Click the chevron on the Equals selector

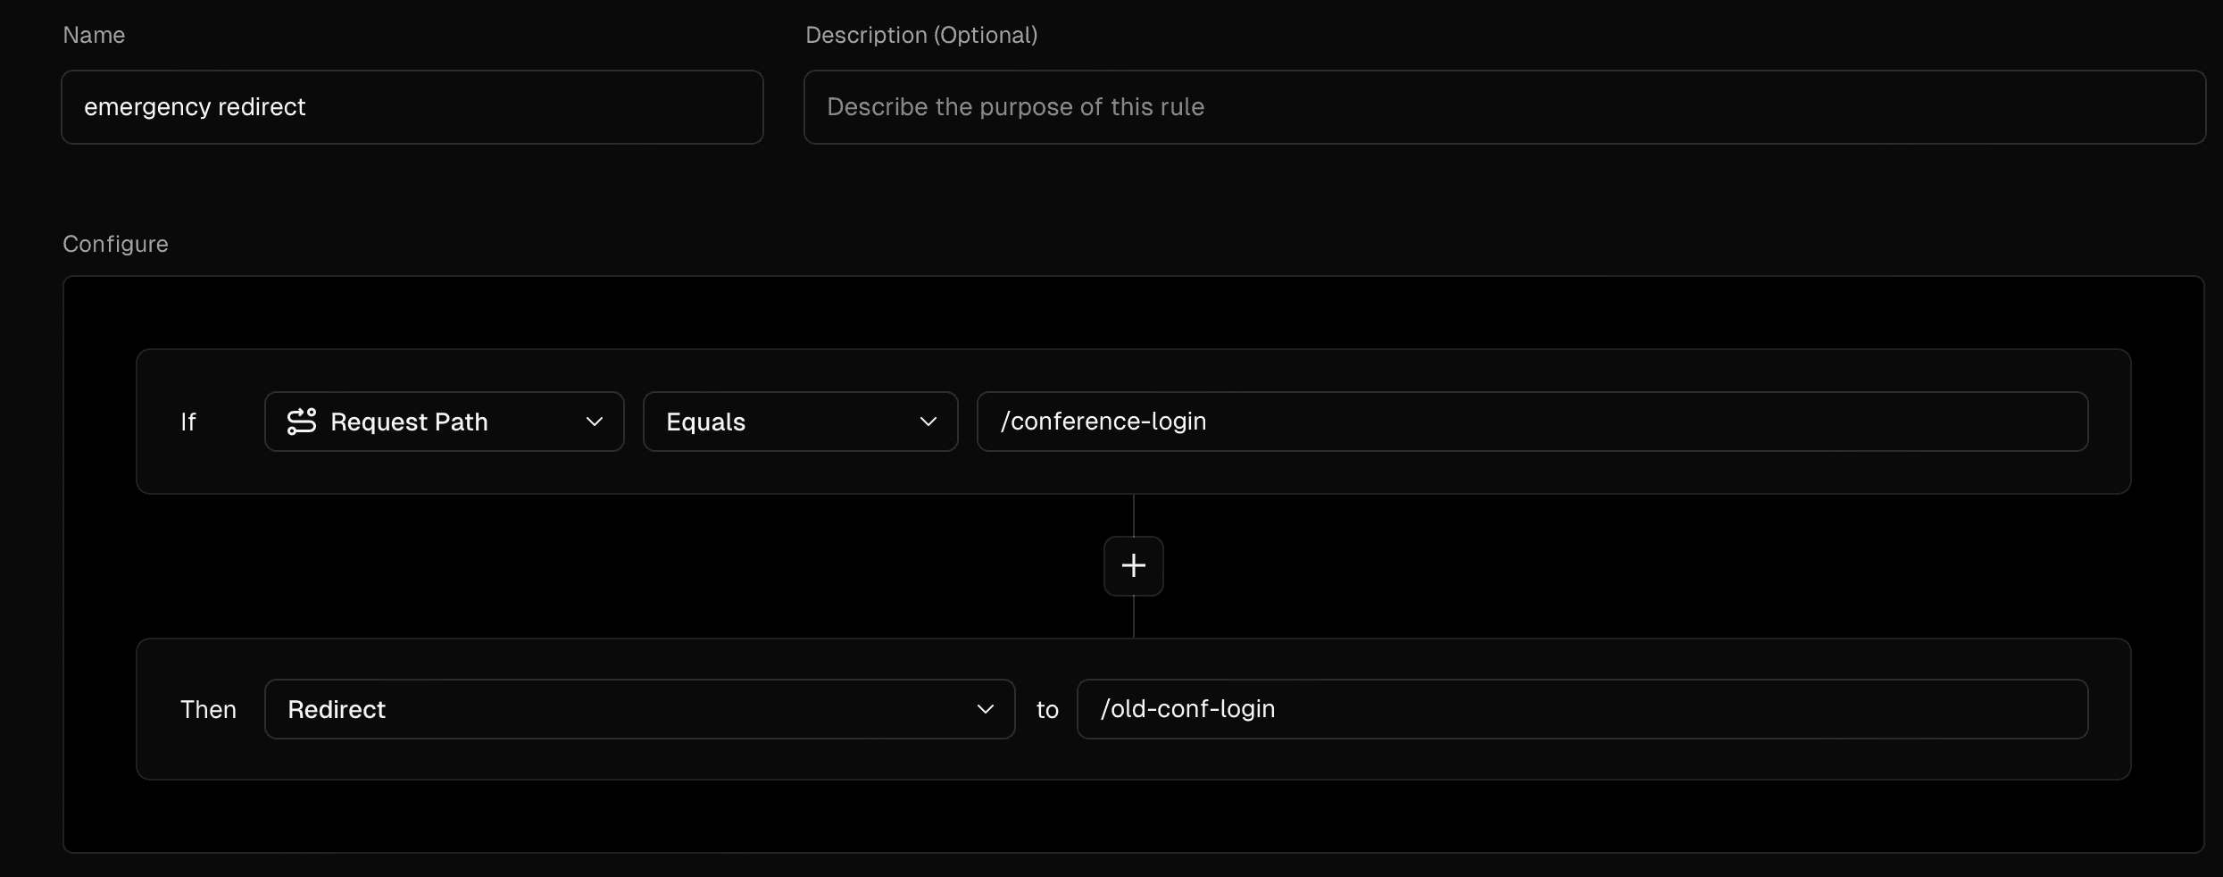tap(929, 422)
